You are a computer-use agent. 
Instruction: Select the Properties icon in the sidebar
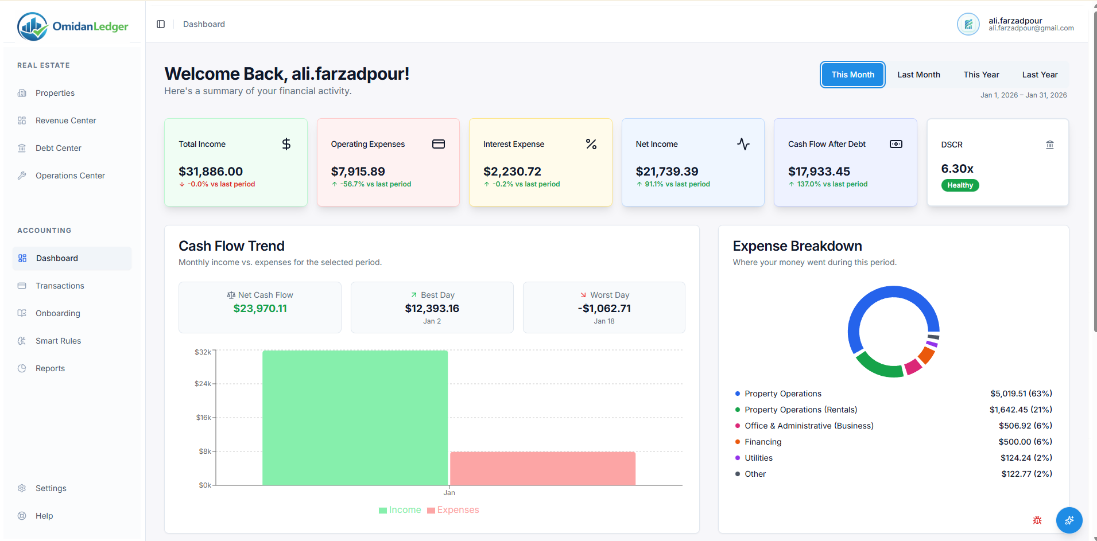22,92
